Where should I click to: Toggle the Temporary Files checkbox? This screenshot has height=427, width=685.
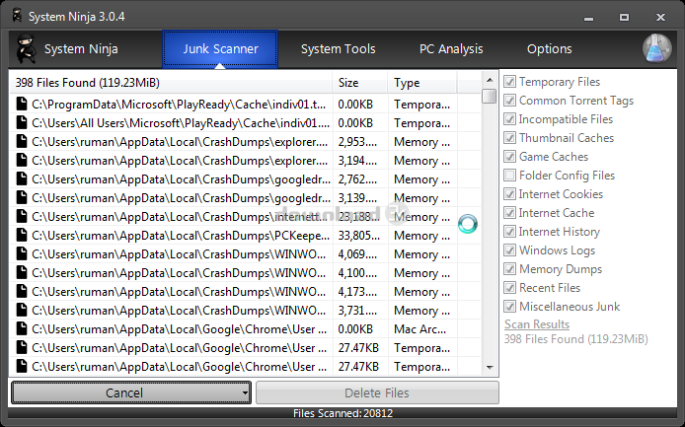509,82
